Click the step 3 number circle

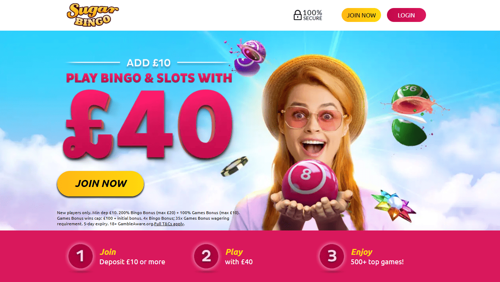click(332, 257)
